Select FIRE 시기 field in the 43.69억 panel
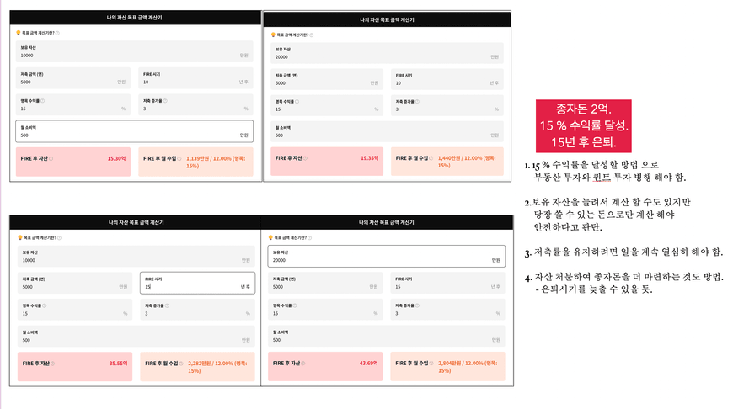 (x=448, y=283)
